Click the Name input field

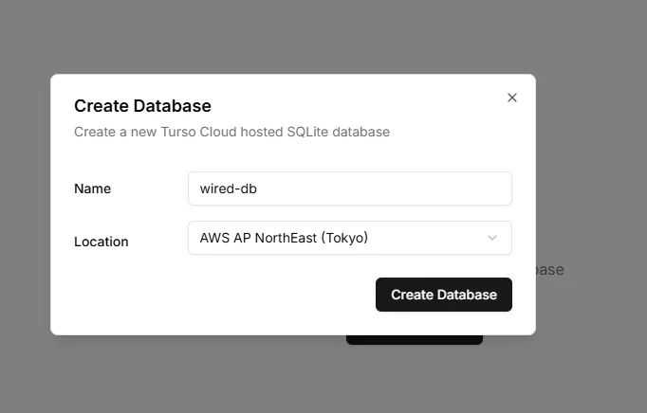pyautogui.click(x=349, y=189)
